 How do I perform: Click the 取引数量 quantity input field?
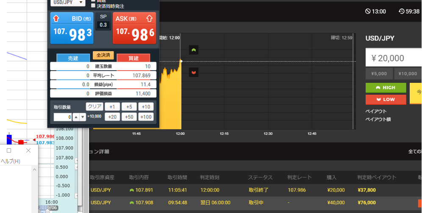point(63,117)
